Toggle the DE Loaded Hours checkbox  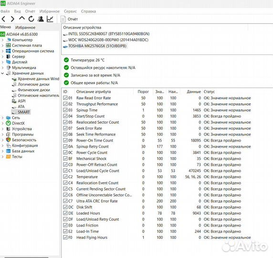[x=65, y=213]
